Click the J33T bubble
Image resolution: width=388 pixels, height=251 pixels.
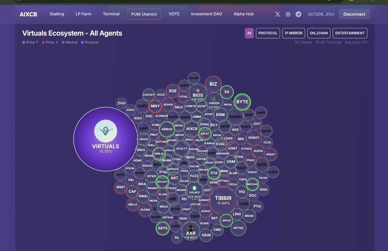click(257, 124)
